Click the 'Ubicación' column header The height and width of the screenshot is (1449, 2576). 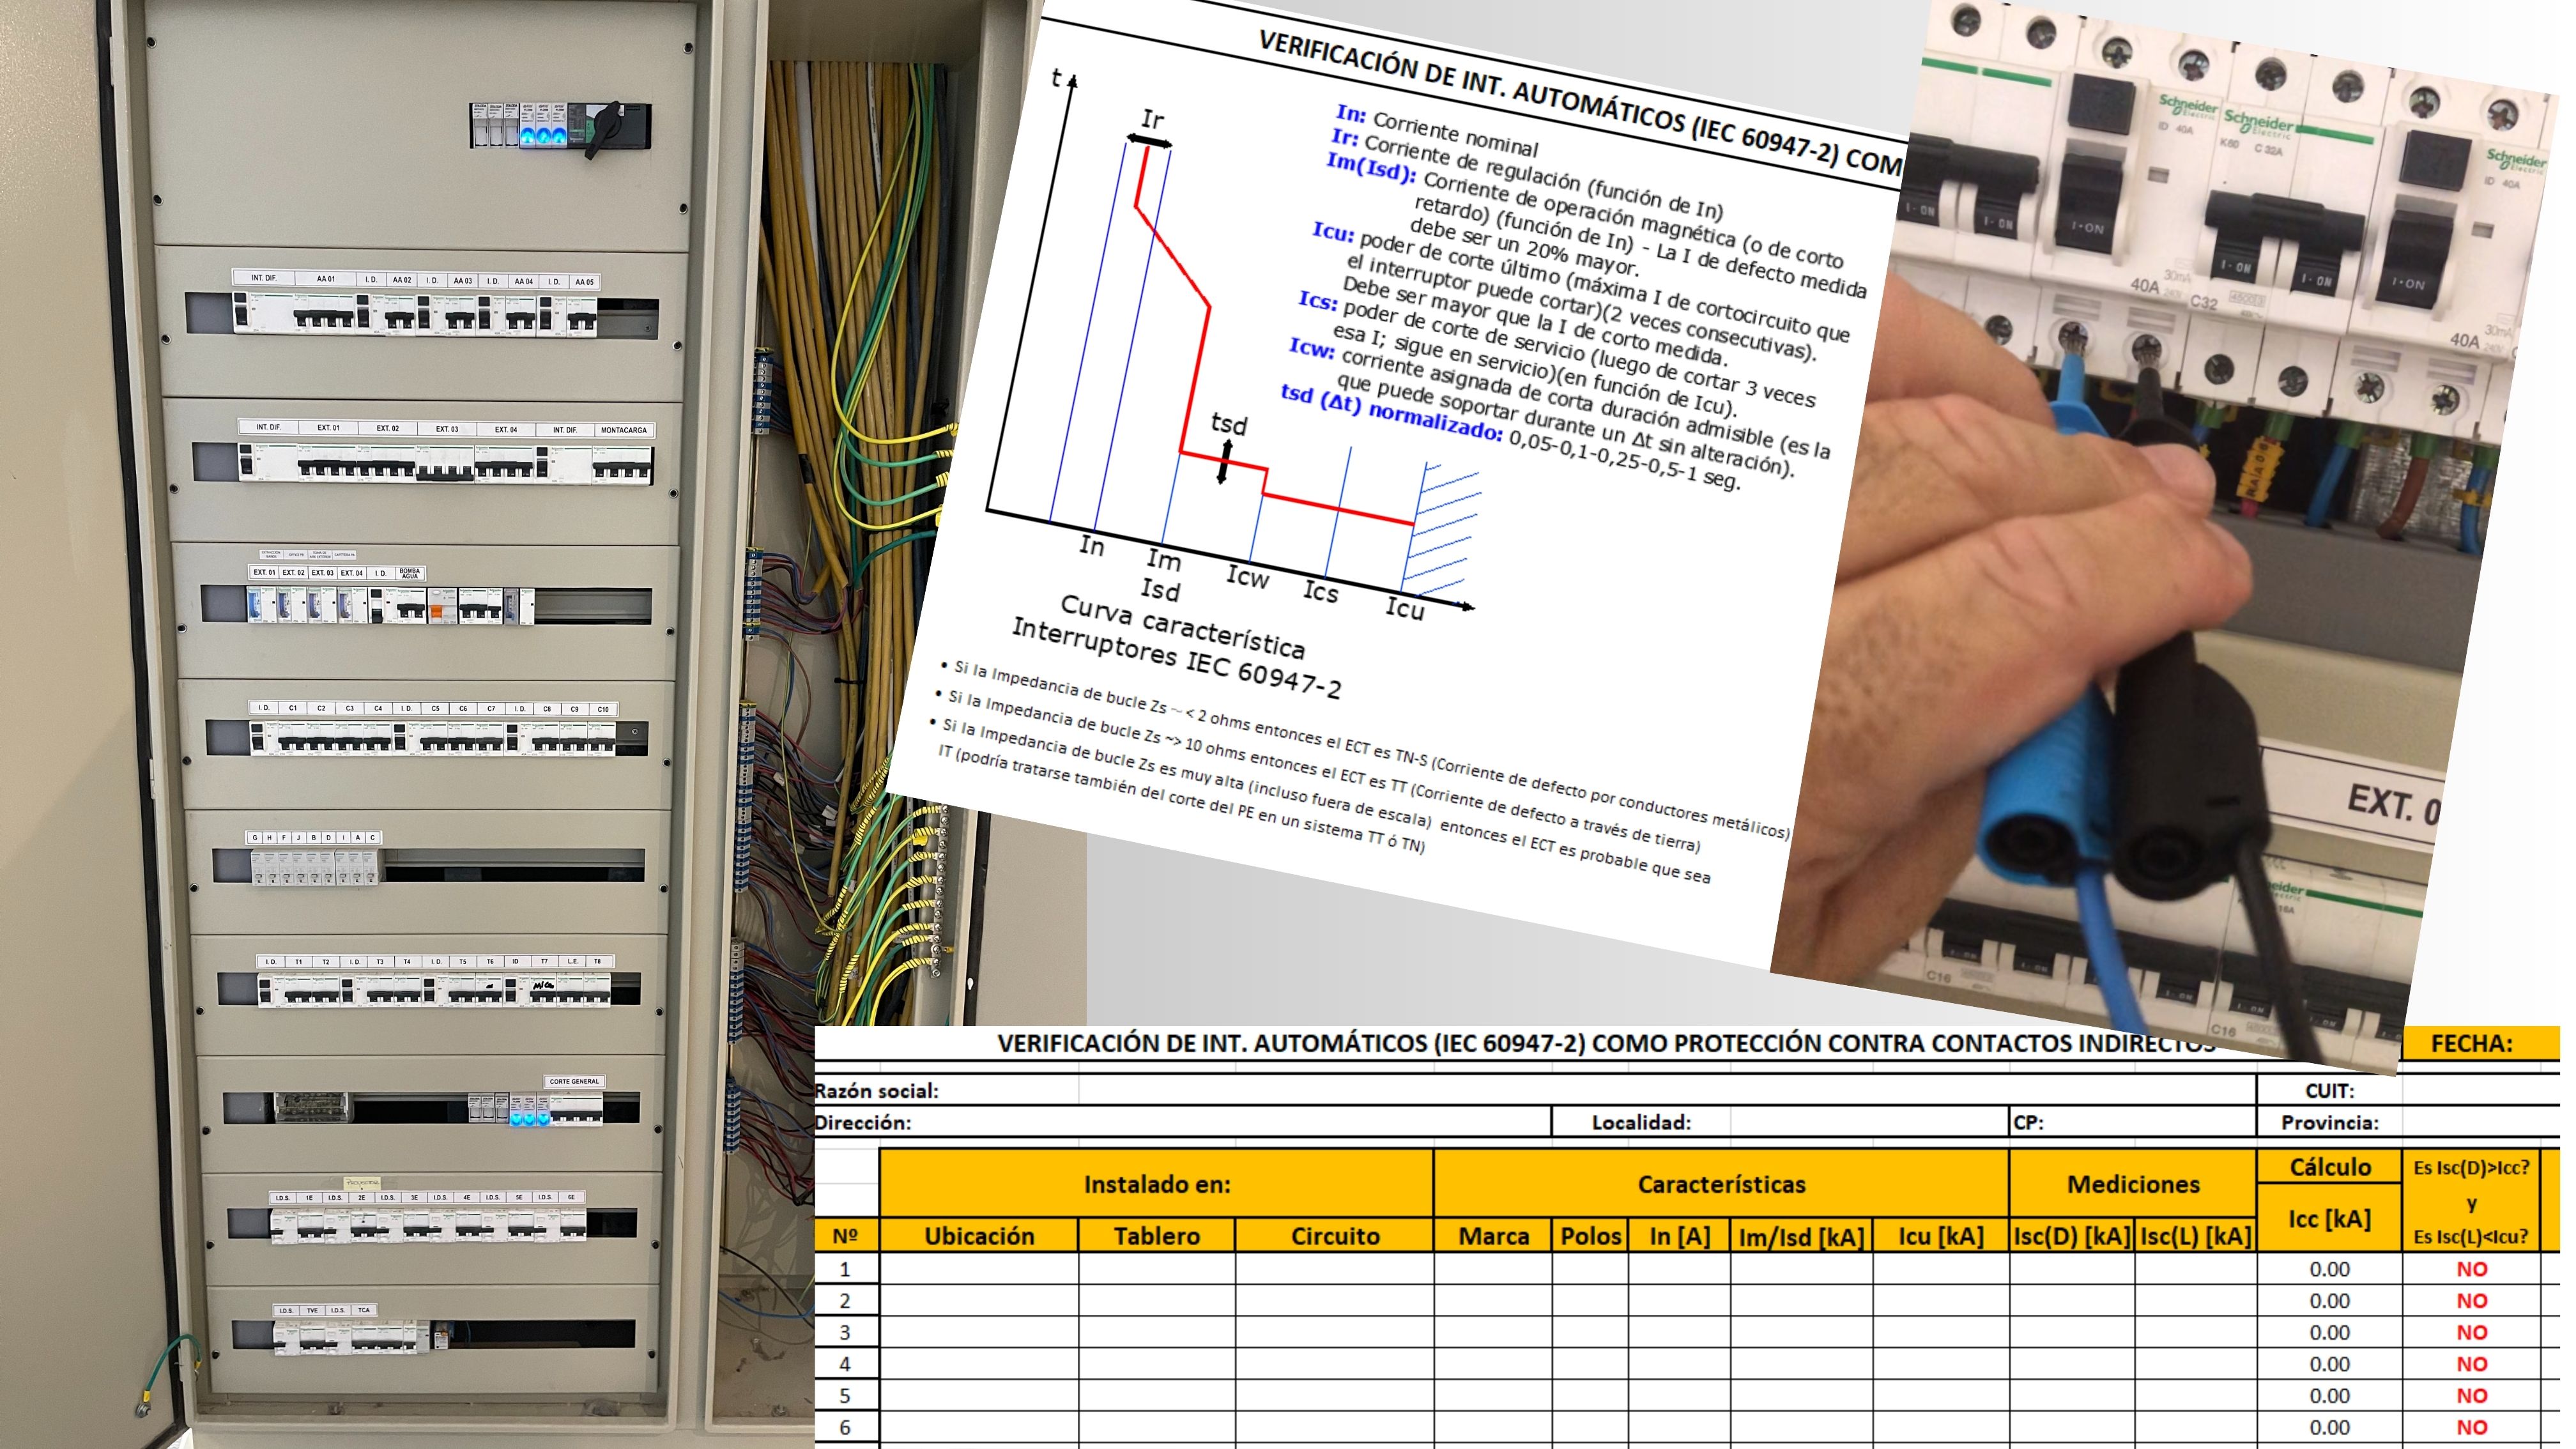pos(979,1236)
